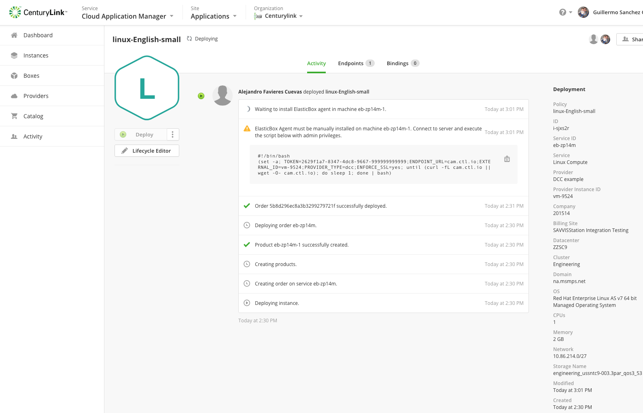The width and height of the screenshot is (643, 413).
Task: Click 'Waiting to install ElasticBox agent' message
Action: point(320,109)
